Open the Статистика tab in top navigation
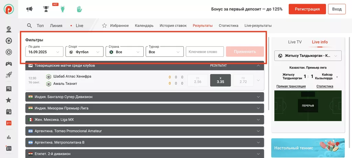Screen dimensions: 352x158 tap(228, 25)
